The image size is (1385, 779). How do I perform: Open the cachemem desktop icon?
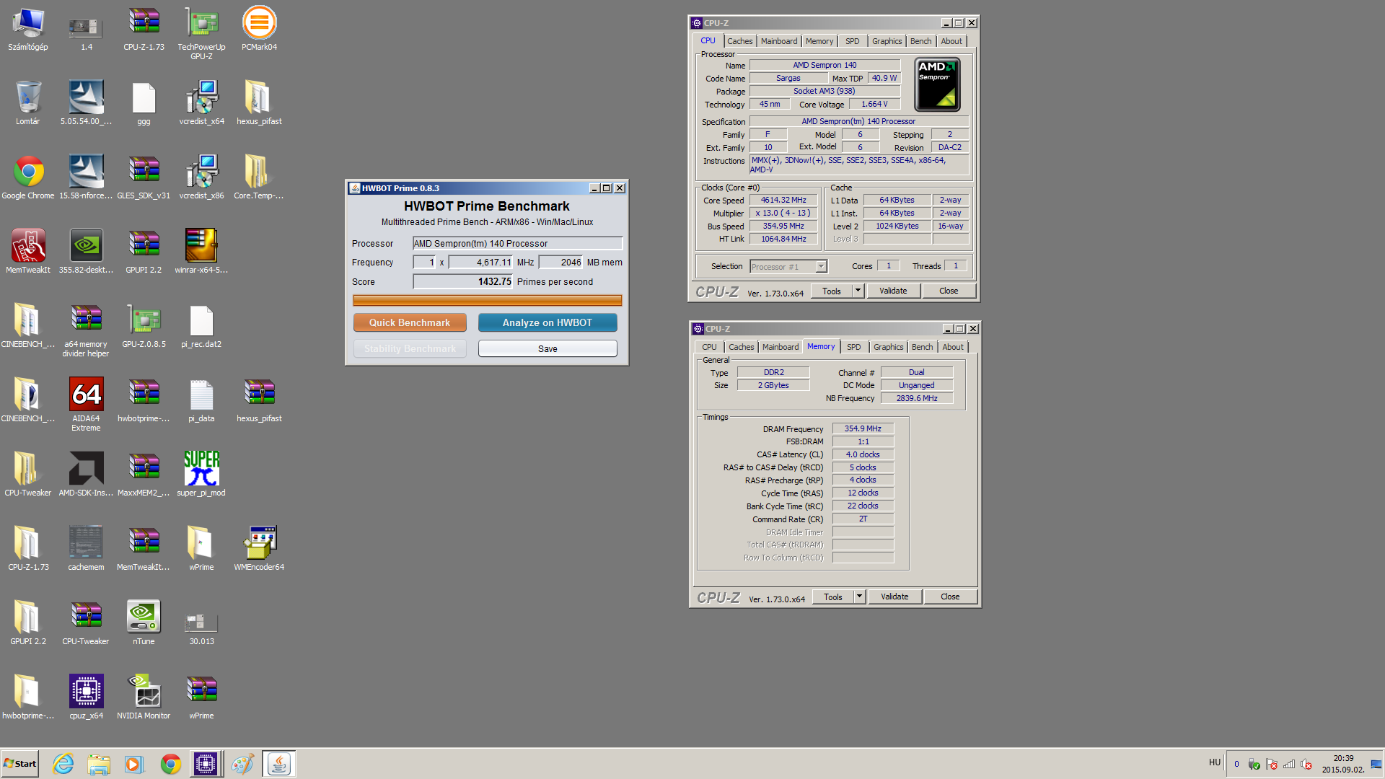click(x=86, y=549)
